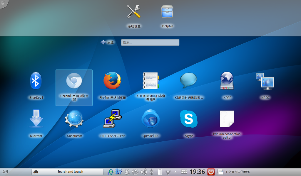The height and width of the screenshot is (176, 301).
Task: Click the network curve icon in tray
Action: 111,172
